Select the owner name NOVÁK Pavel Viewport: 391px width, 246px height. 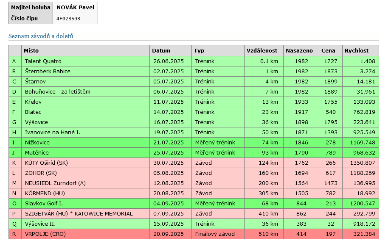[x=75, y=8]
